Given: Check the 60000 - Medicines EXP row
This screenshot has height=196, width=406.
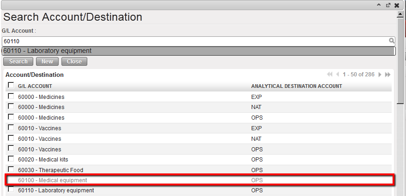Looking at the screenshot, I should tap(11, 97).
